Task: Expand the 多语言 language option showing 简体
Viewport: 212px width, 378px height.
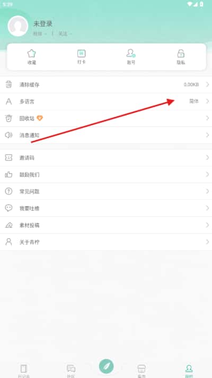Action: (x=106, y=102)
